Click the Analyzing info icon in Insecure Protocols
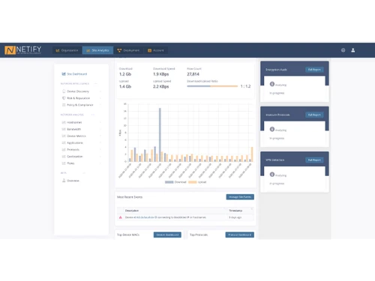Image resolution: width=375 pixels, height=281 pixels. [x=272, y=130]
